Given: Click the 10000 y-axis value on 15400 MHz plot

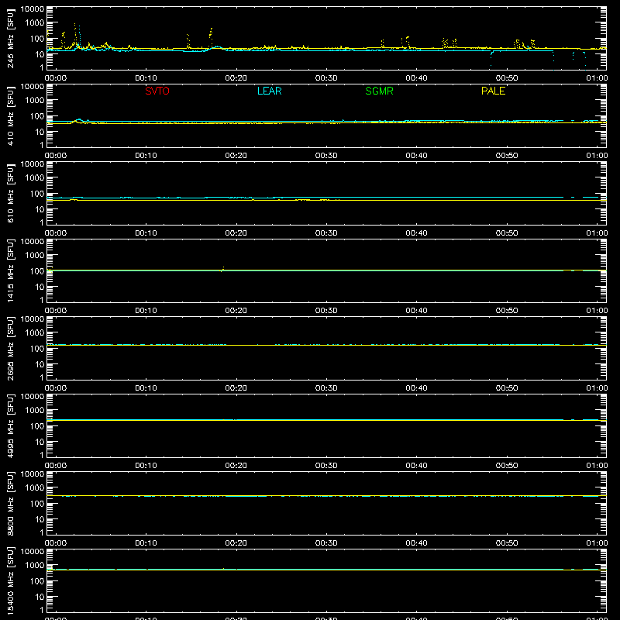Looking at the screenshot, I should pos(33,552).
